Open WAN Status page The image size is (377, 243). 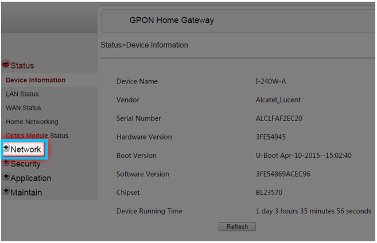[24, 108]
